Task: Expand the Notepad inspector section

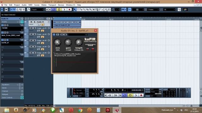Action: coord(12,94)
